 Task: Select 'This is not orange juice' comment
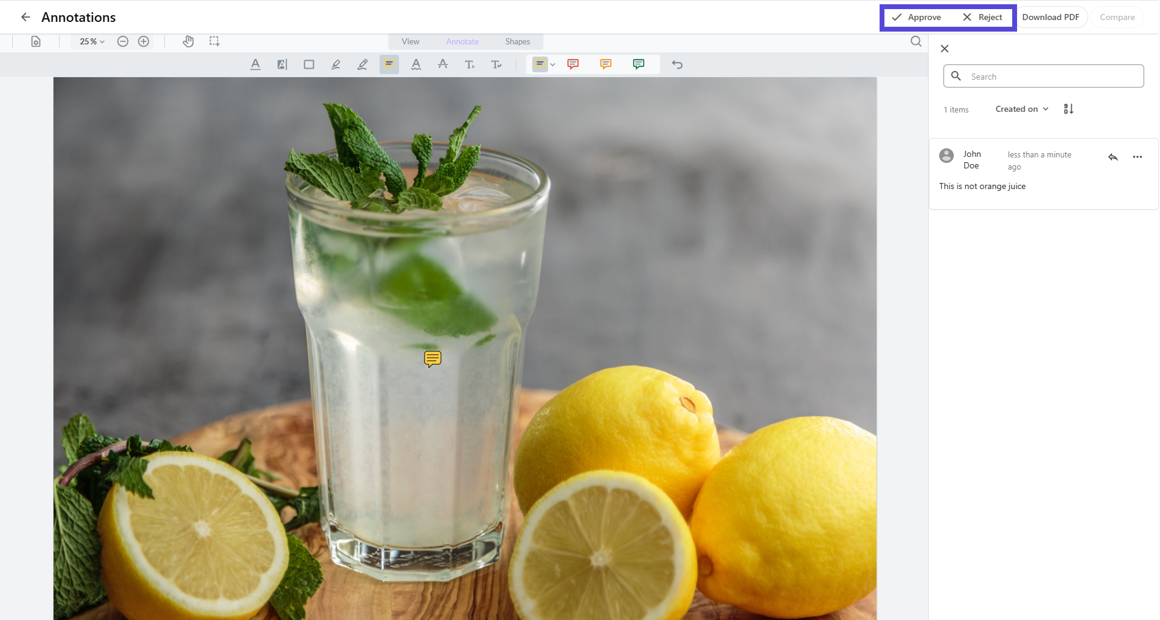click(982, 187)
